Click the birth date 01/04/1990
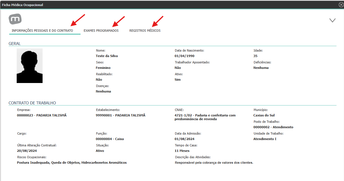 [x=184, y=56]
